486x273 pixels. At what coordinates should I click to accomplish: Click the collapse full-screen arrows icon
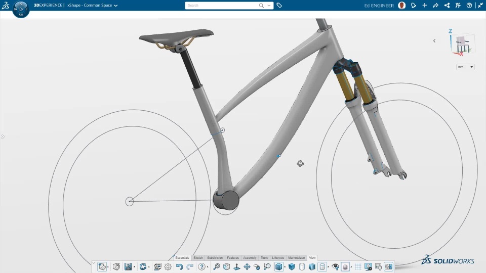tap(480, 5)
